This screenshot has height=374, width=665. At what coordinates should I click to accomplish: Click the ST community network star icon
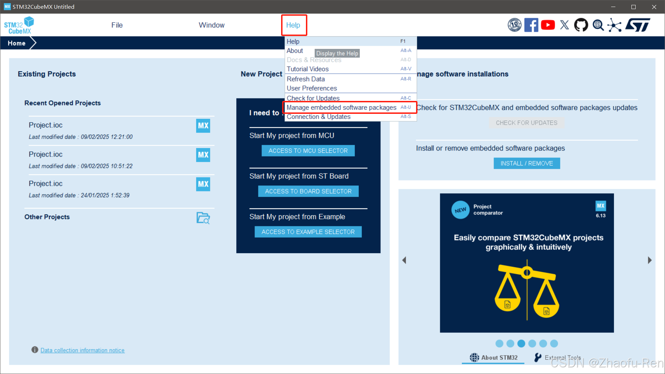(615, 25)
